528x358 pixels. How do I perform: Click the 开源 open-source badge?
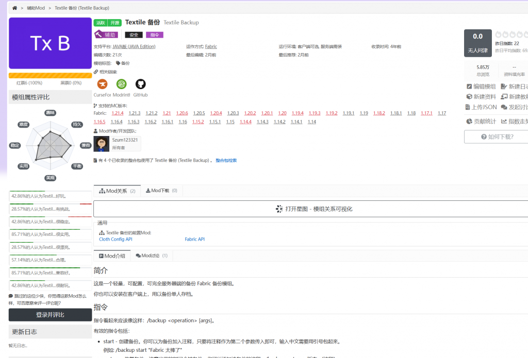[x=115, y=23]
